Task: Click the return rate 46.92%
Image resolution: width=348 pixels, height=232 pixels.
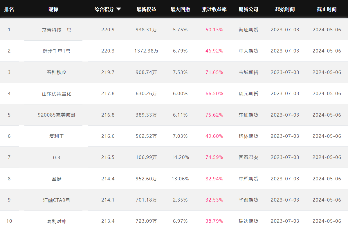Action: [x=214, y=51]
